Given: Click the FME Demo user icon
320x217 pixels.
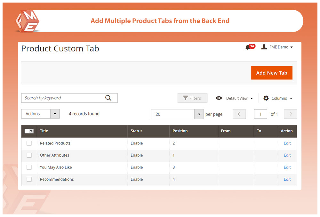Looking at the screenshot, I should click(264, 47).
